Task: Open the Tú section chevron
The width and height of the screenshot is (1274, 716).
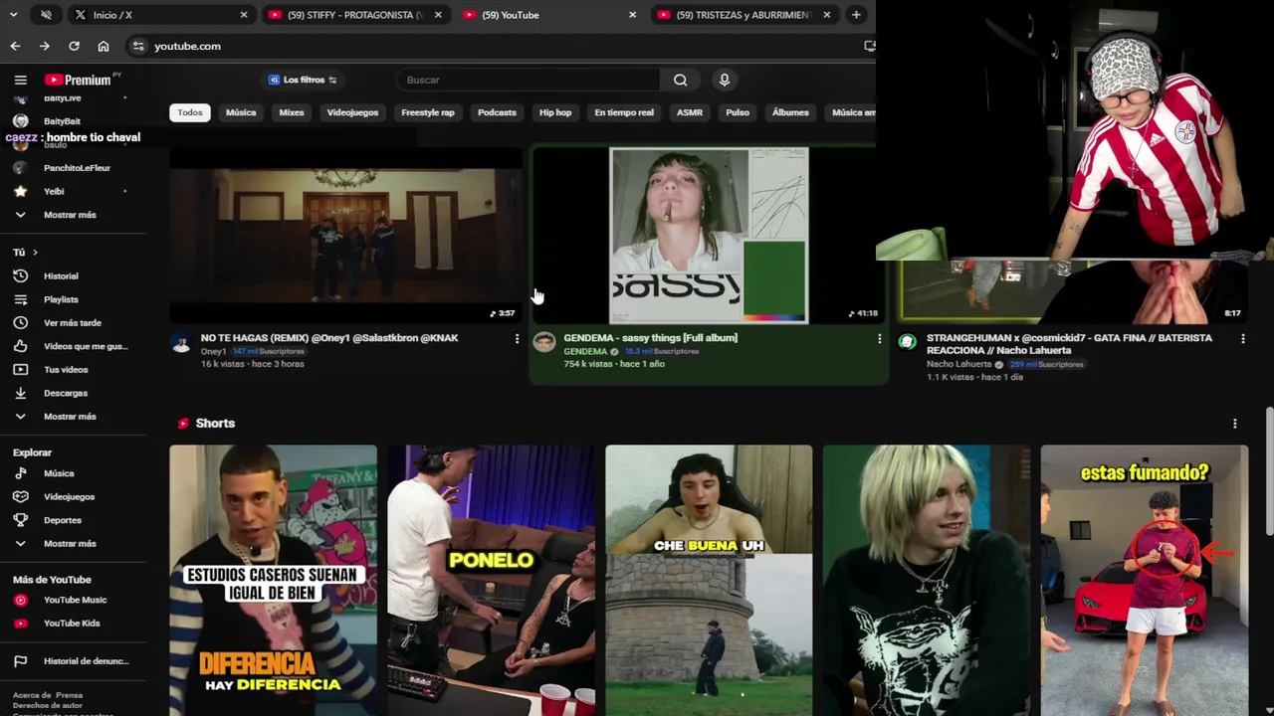Action: pos(35,253)
